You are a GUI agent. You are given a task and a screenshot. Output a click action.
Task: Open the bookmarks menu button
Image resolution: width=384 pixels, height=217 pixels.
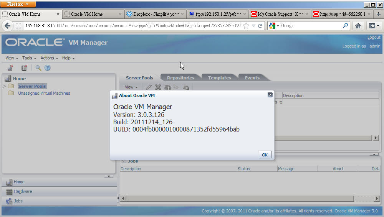[x=374, y=26]
